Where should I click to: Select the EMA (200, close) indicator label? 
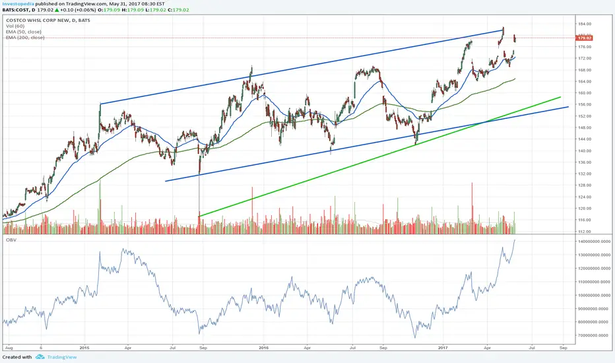[25, 37]
